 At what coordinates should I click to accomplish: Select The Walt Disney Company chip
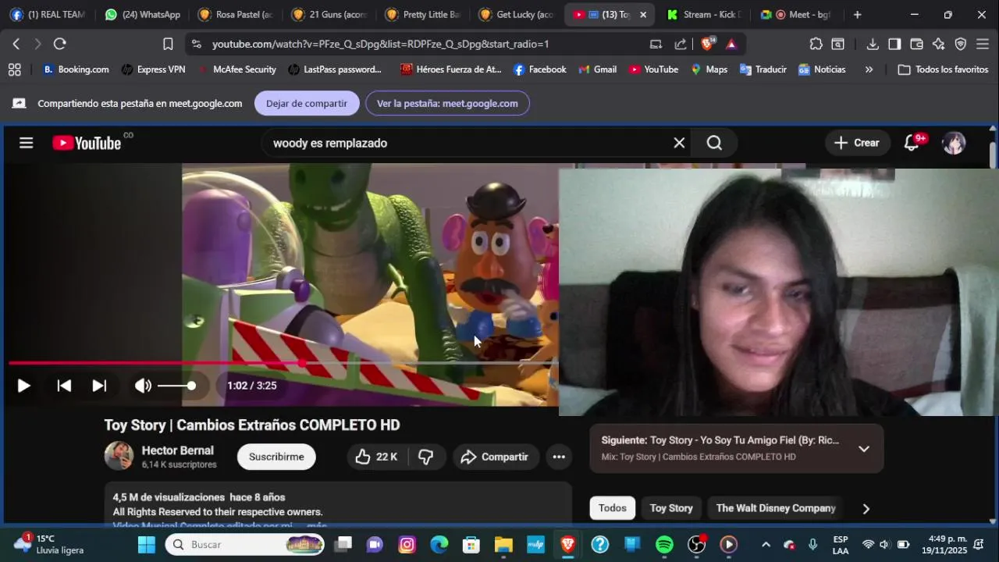click(776, 508)
